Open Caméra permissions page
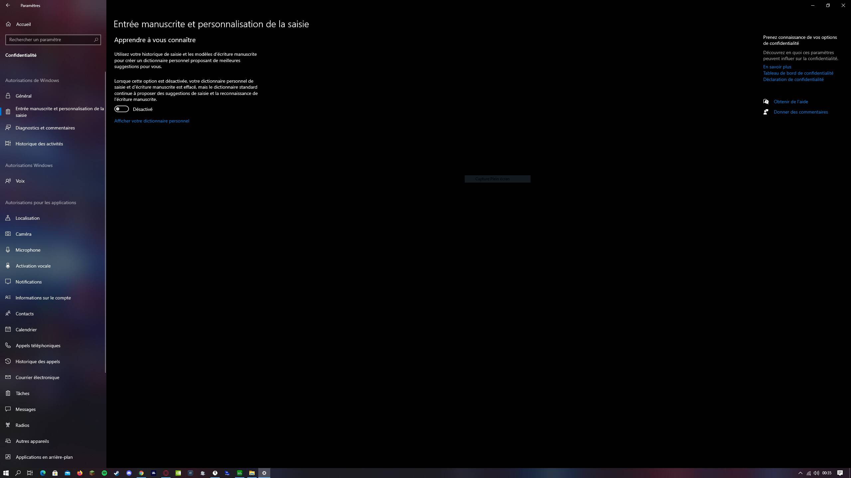 click(23, 234)
